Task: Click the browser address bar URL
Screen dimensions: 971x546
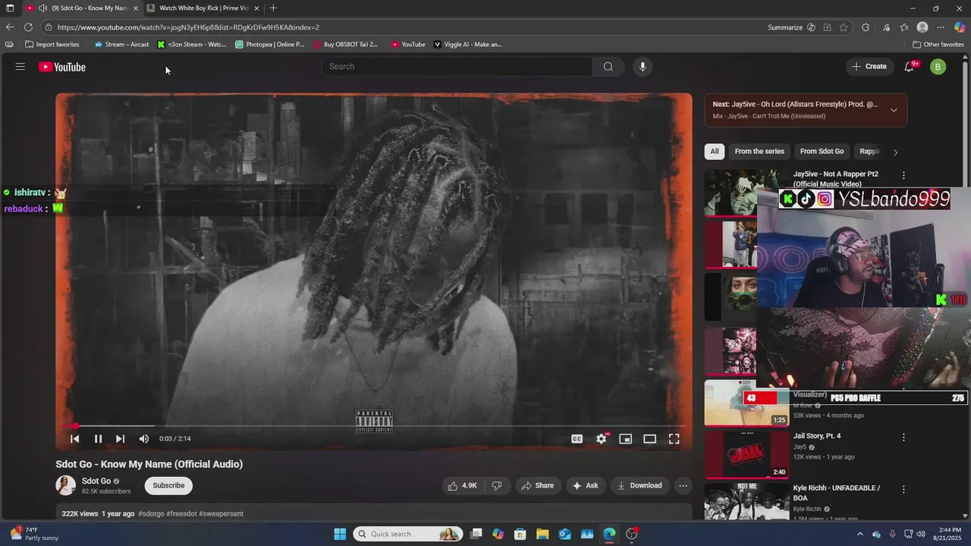Action: (188, 27)
